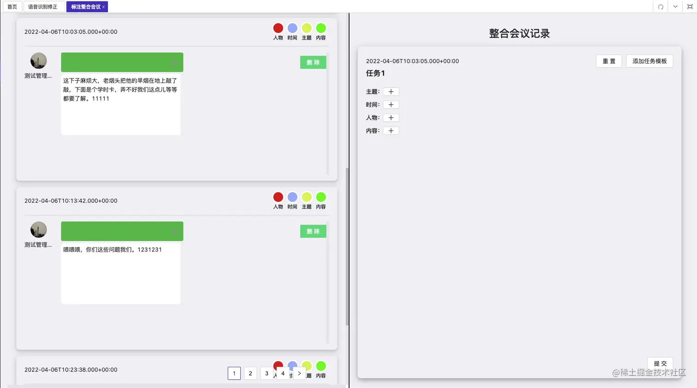The width and height of the screenshot is (697, 388).
Task: Go to page 3
Action: point(266,373)
